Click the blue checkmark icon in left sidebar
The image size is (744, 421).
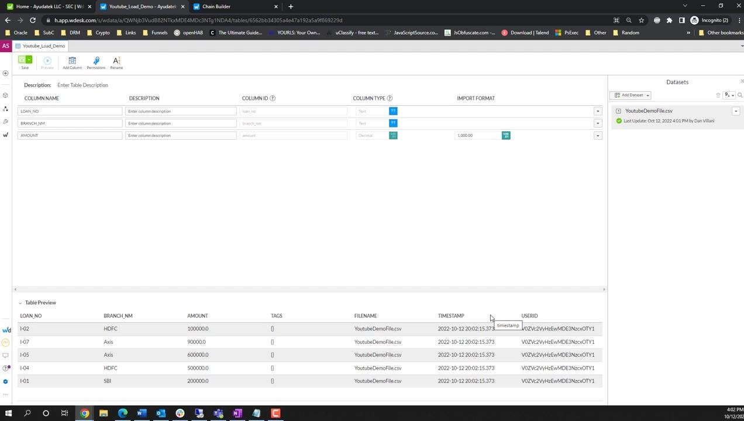tap(5, 381)
